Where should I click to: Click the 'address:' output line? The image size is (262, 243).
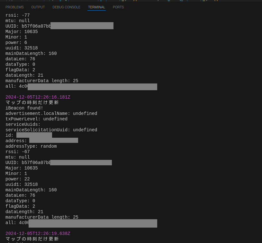(42, 141)
